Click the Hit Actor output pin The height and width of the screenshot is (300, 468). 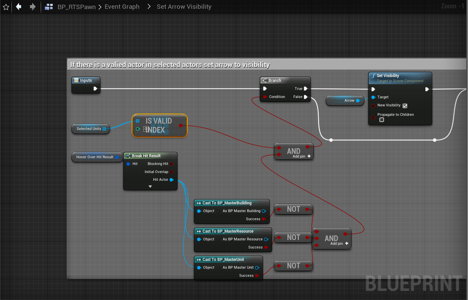(x=172, y=180)
